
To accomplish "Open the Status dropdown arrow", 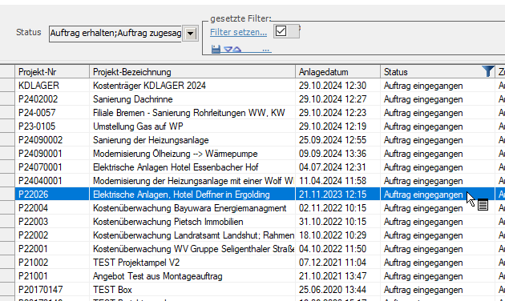I will (190, 34).
